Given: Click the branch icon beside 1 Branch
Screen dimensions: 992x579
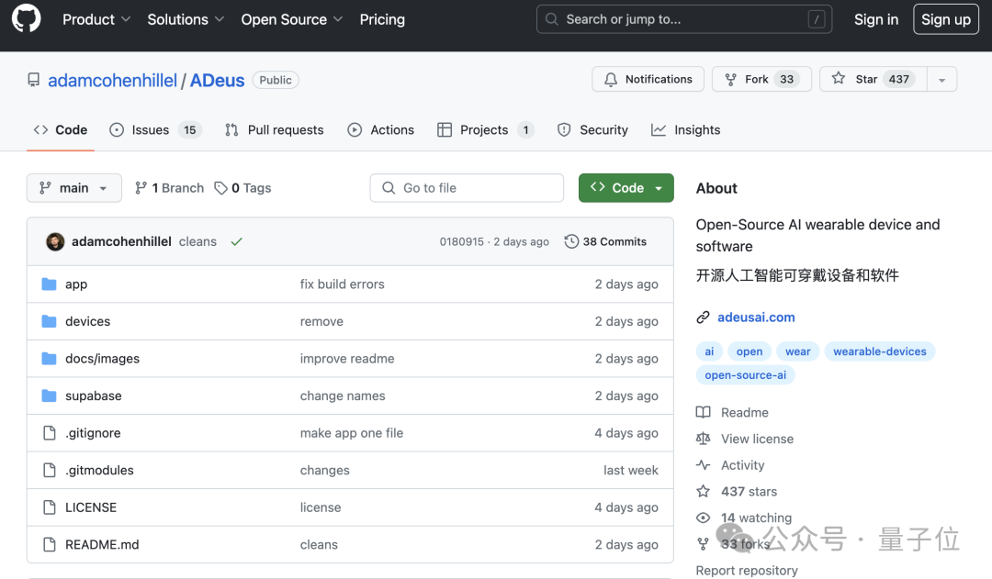Looking at the screenshot, I should pyautogui.click(x=141, y=188).
